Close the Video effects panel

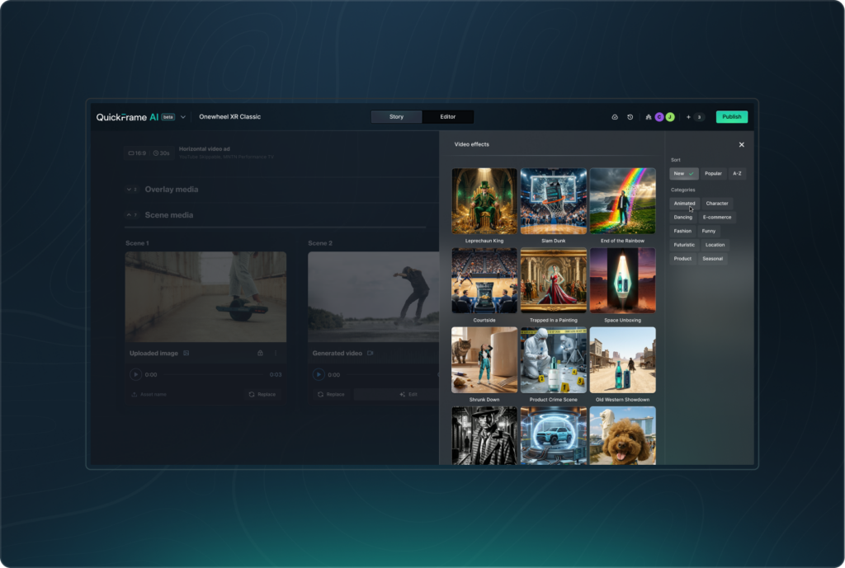coord(741,144)
